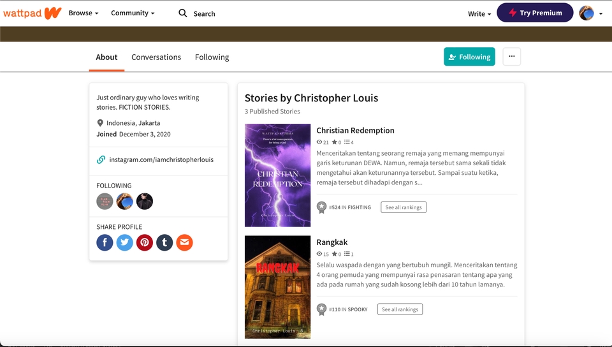Image resolution: width=612 pixels, height=347 pixels.
Task: Share profile by email icon
Action: click(184, 242)
